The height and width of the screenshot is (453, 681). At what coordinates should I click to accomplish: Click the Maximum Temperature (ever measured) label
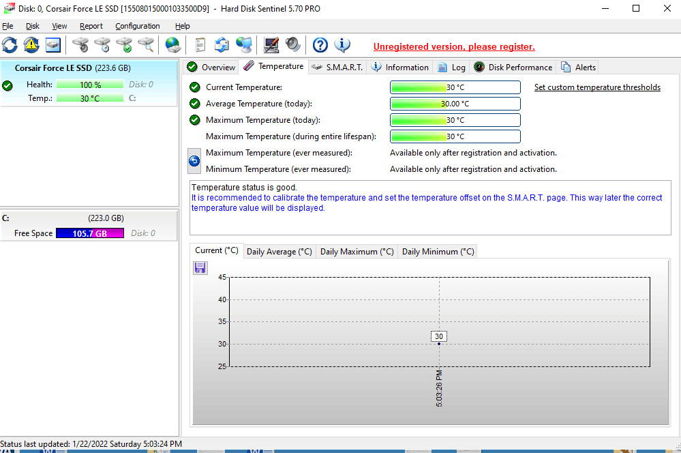click(x=279, y=153)
